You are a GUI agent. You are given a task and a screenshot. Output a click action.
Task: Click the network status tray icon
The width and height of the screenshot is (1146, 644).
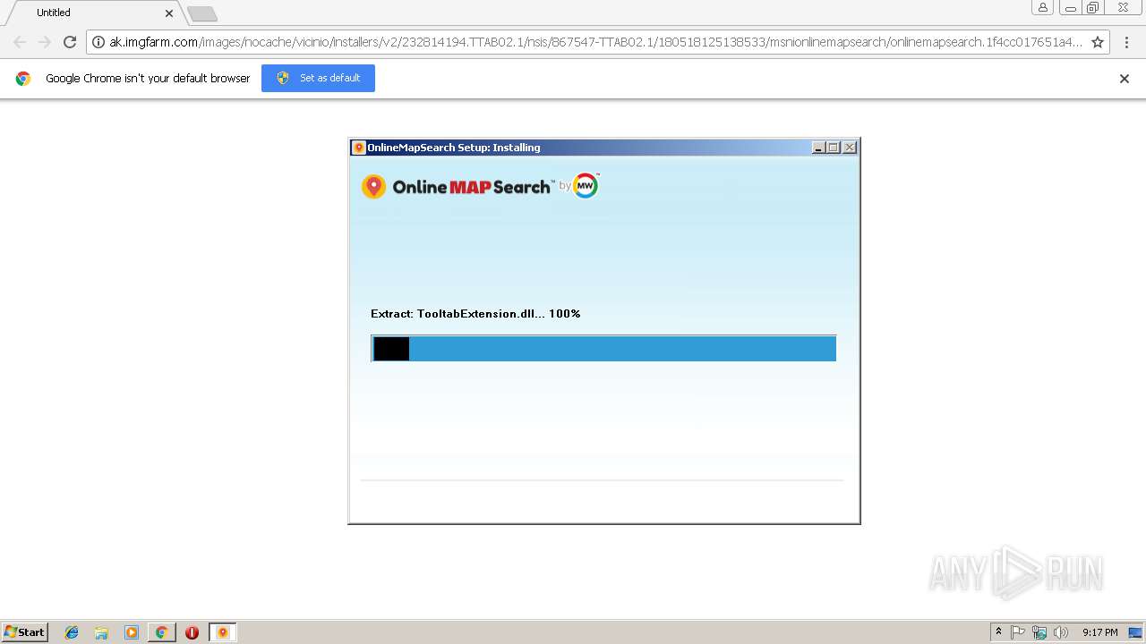click(1039, 632)
